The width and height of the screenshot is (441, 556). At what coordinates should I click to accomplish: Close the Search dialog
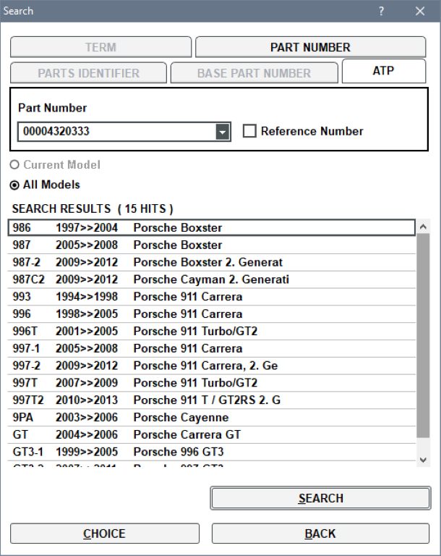coord(420,11)
